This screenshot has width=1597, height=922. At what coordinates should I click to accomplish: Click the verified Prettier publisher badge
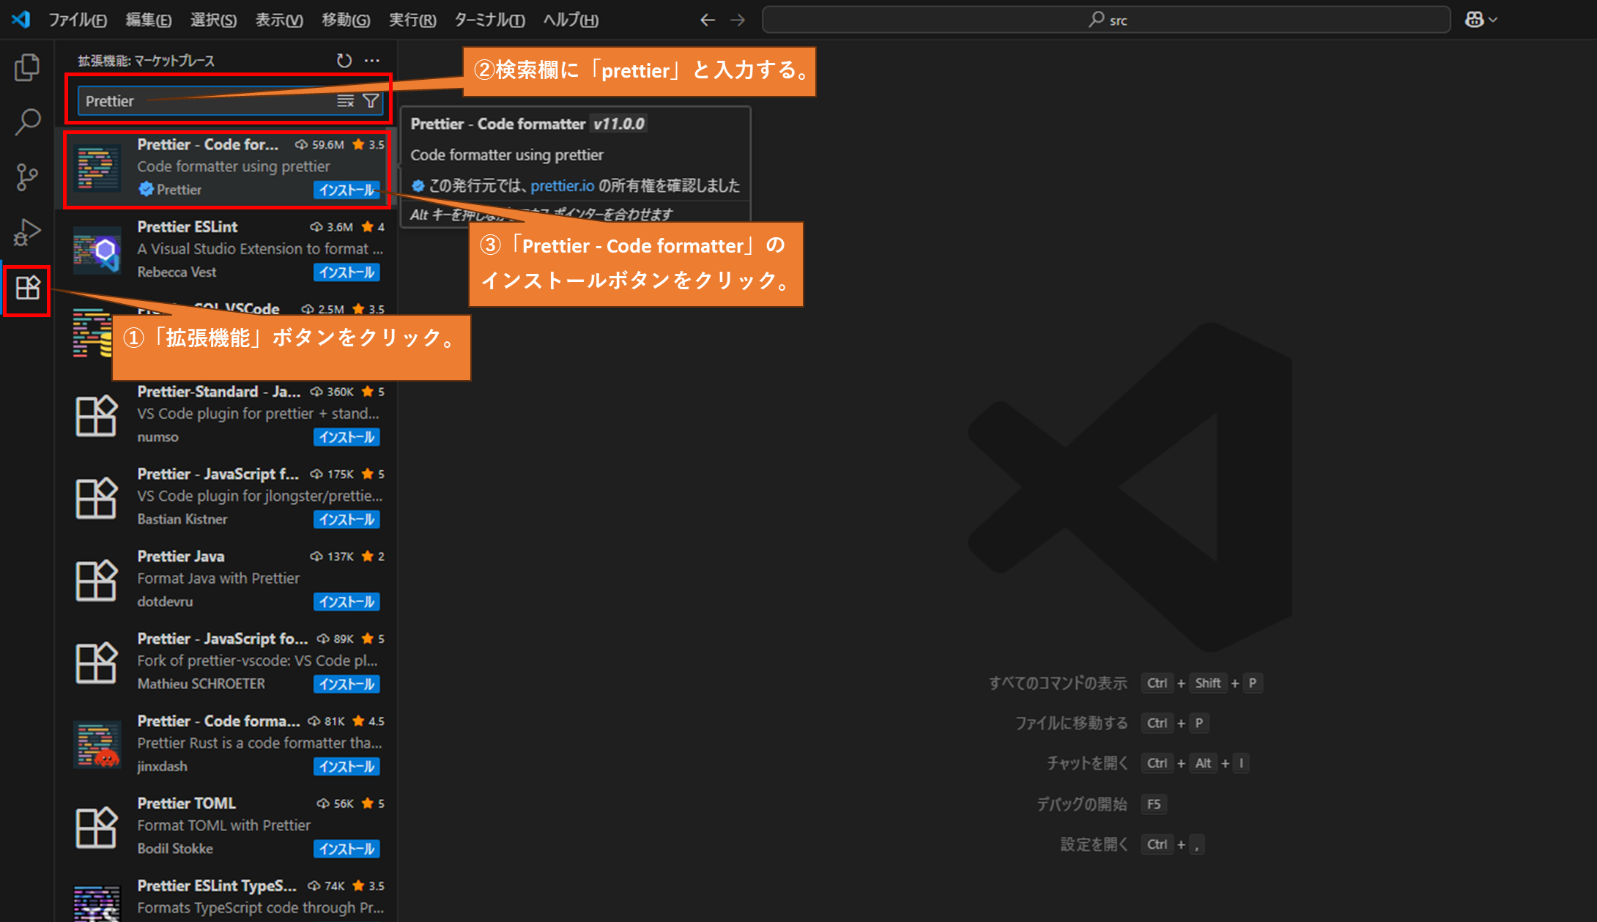point(147,190)
